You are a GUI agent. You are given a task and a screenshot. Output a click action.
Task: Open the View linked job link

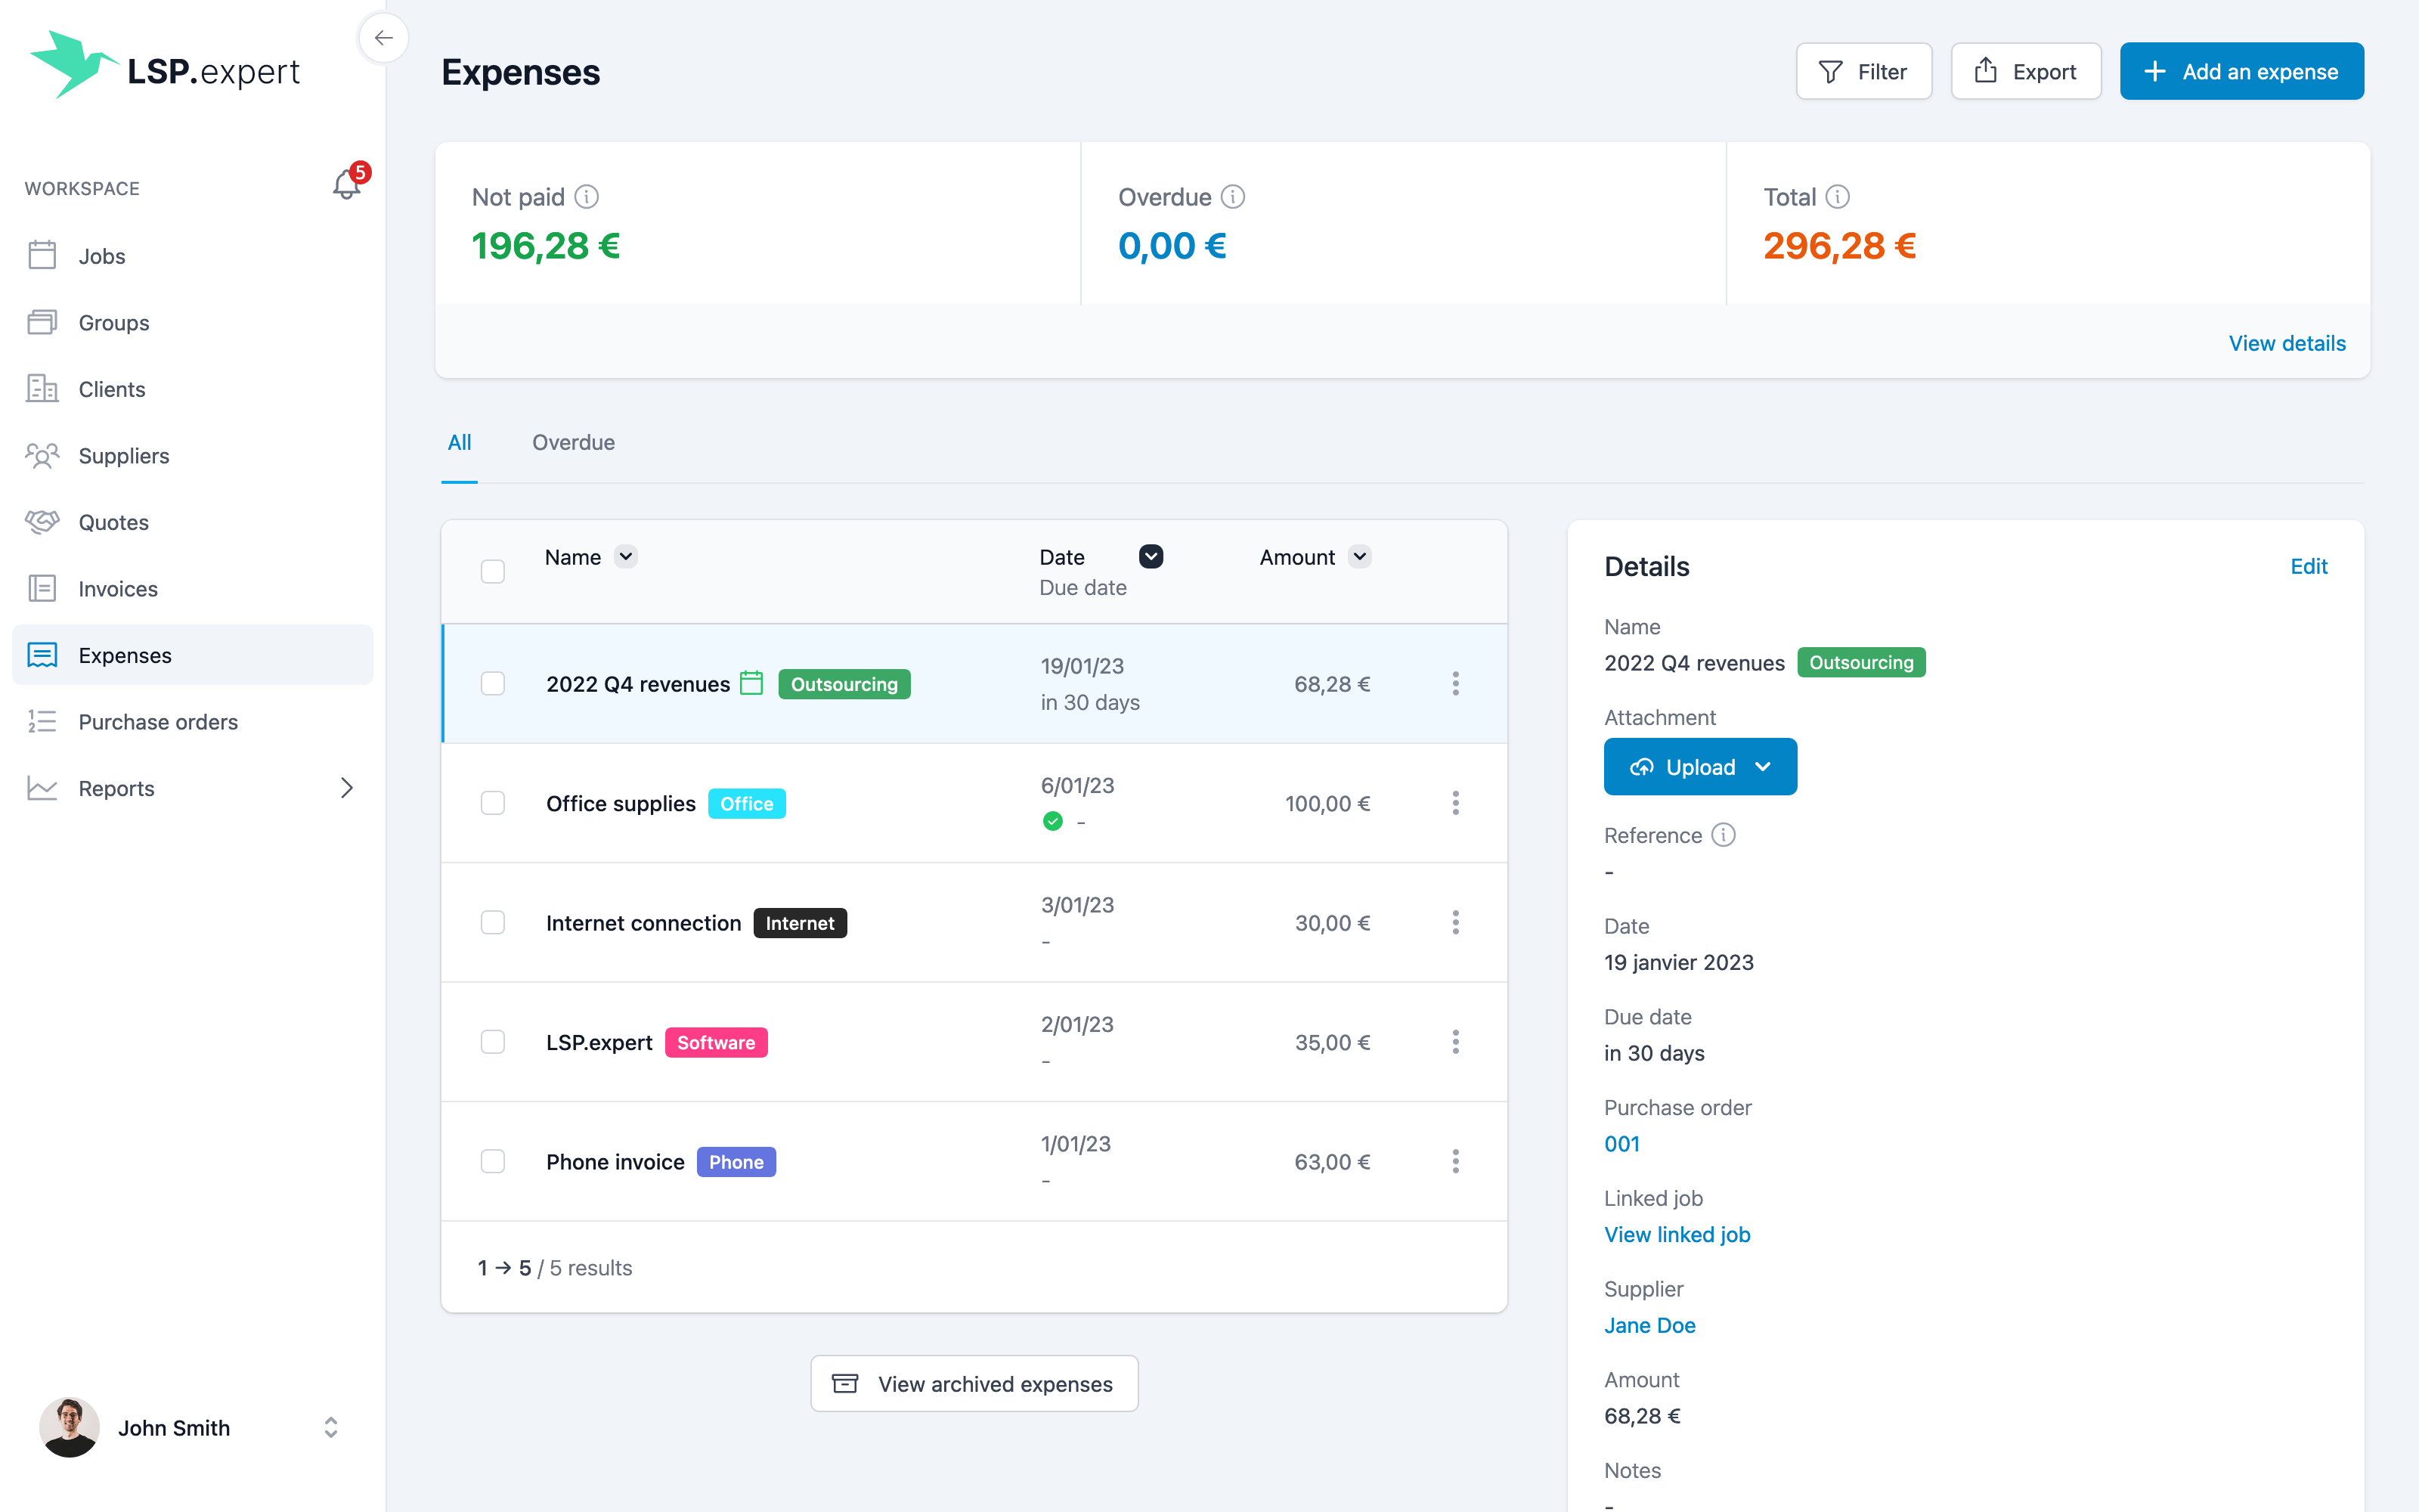(x=1677, y=1234)
